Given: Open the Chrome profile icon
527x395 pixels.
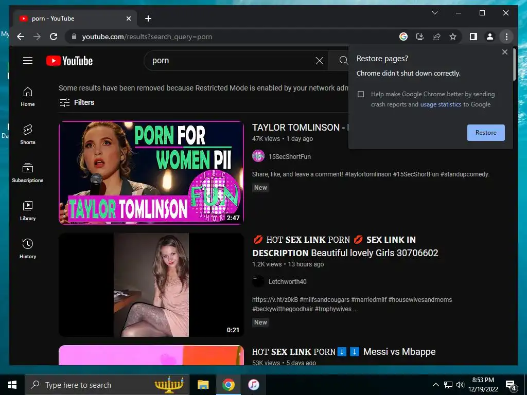Looking at the screenshot, I should (x=490, y=37).
